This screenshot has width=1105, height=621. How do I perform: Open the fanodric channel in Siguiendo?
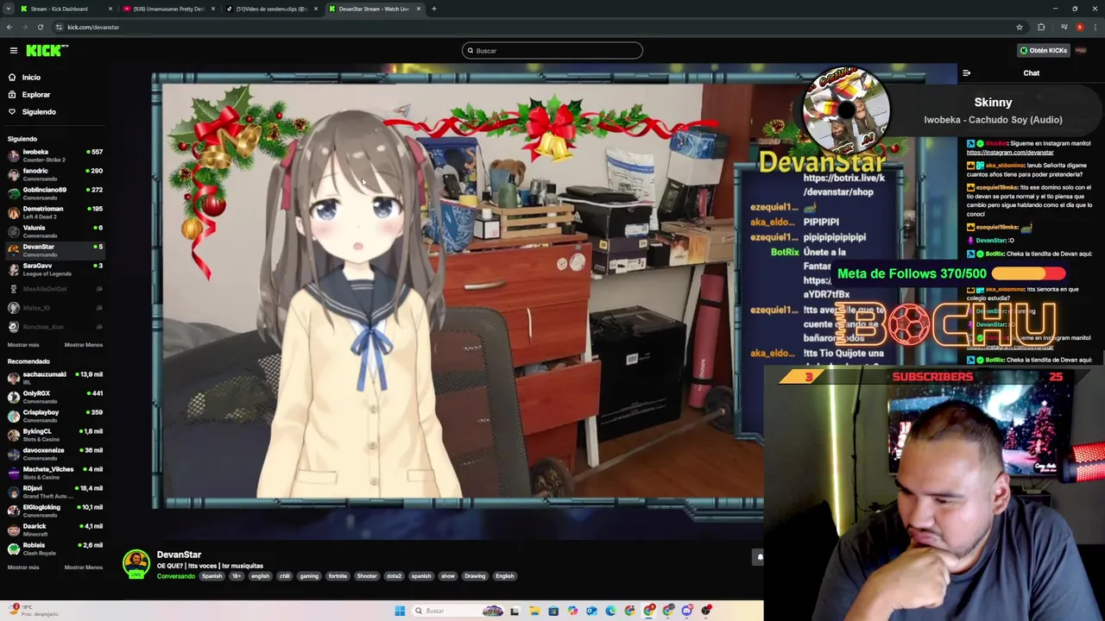pos(54,174)
